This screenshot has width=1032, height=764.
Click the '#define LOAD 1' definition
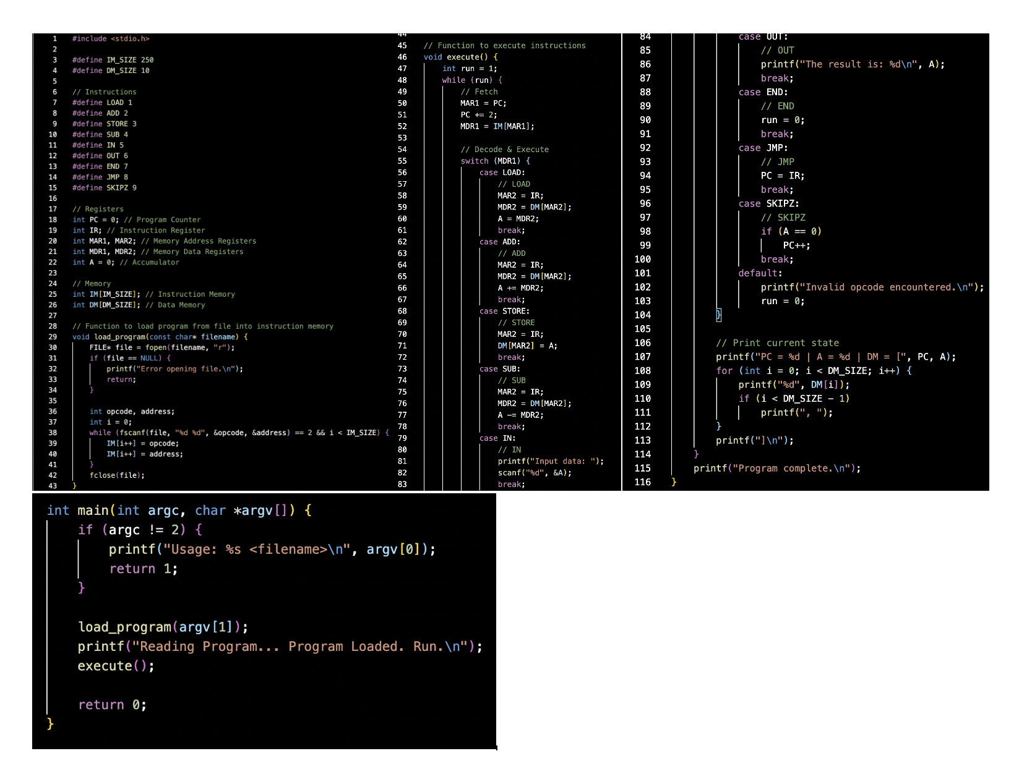pos(102,103)
